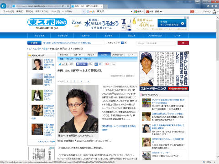Click the Facebook like button
This screenshot has height=164, width=219.
click(82, 64)
